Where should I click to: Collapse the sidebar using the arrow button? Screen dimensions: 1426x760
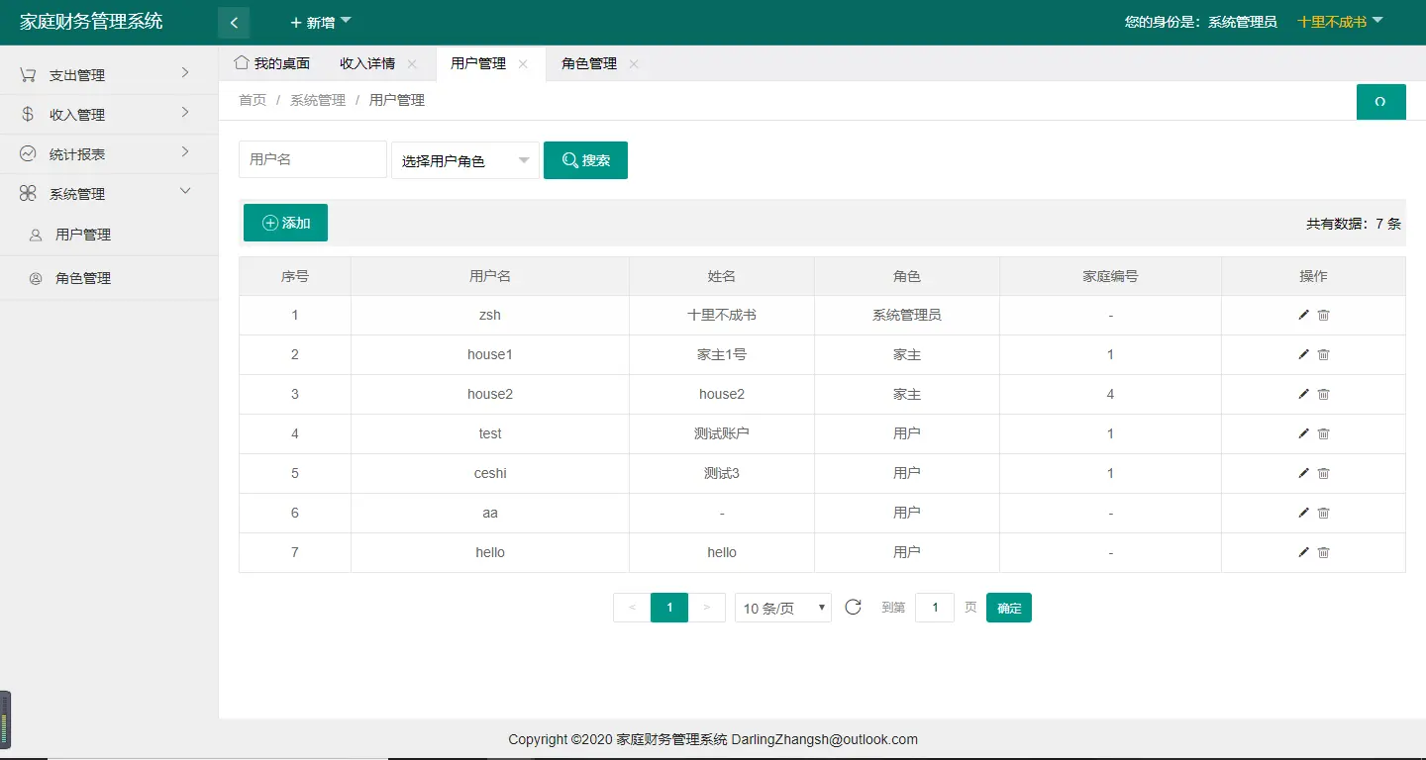[x=234, y=22]
